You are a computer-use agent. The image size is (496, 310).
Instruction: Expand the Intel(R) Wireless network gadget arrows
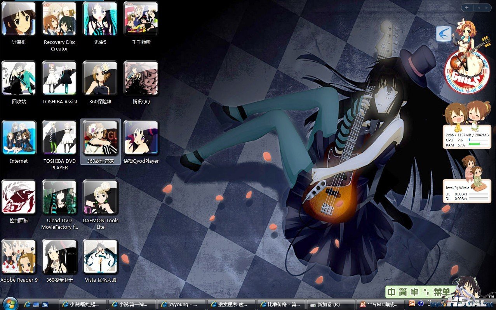coord(472,188)
